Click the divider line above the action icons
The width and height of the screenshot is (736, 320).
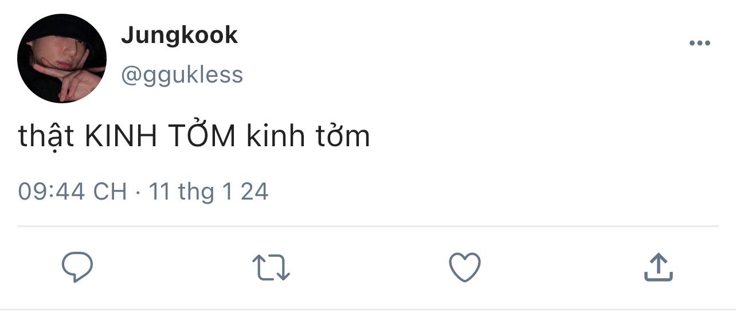tap(368, 227)
